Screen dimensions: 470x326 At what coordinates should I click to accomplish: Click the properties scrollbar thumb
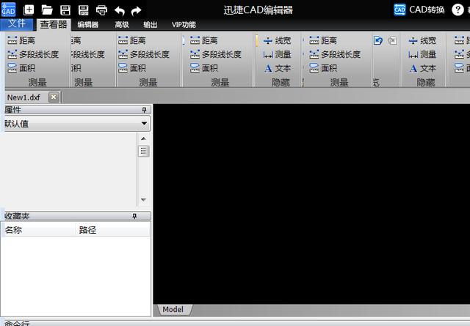pyautogui.click(x=144, y=151)
